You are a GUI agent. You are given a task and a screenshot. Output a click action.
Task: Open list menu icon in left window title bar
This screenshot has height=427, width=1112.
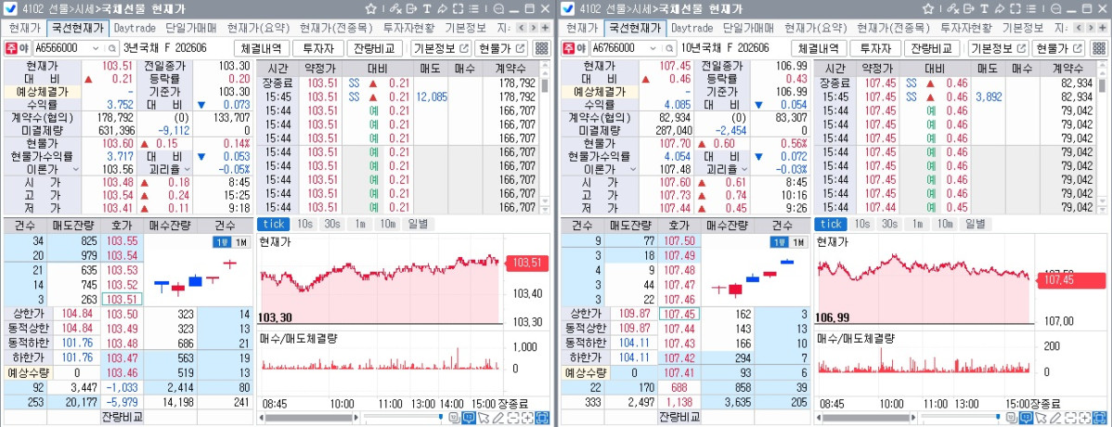click(x=473, y=9)
